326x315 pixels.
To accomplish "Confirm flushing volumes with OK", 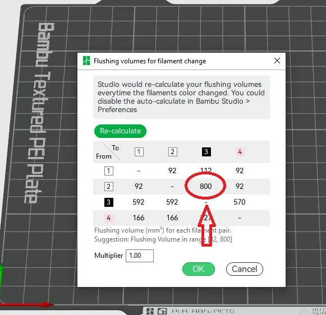I will [x=198, y=269].
